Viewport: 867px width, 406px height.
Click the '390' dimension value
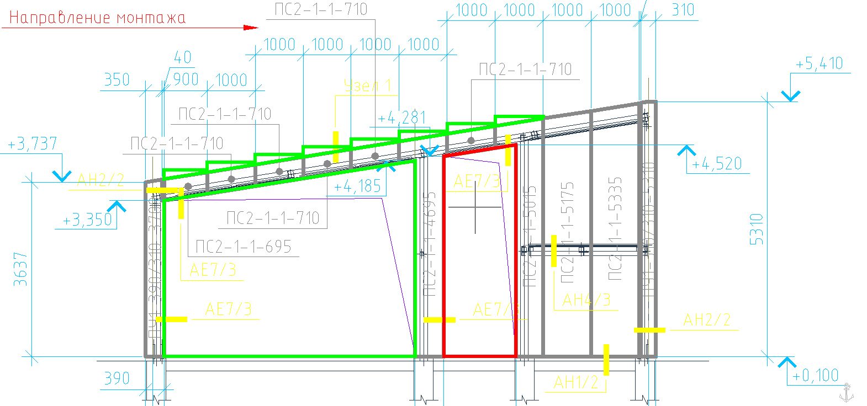click(117, 378)
